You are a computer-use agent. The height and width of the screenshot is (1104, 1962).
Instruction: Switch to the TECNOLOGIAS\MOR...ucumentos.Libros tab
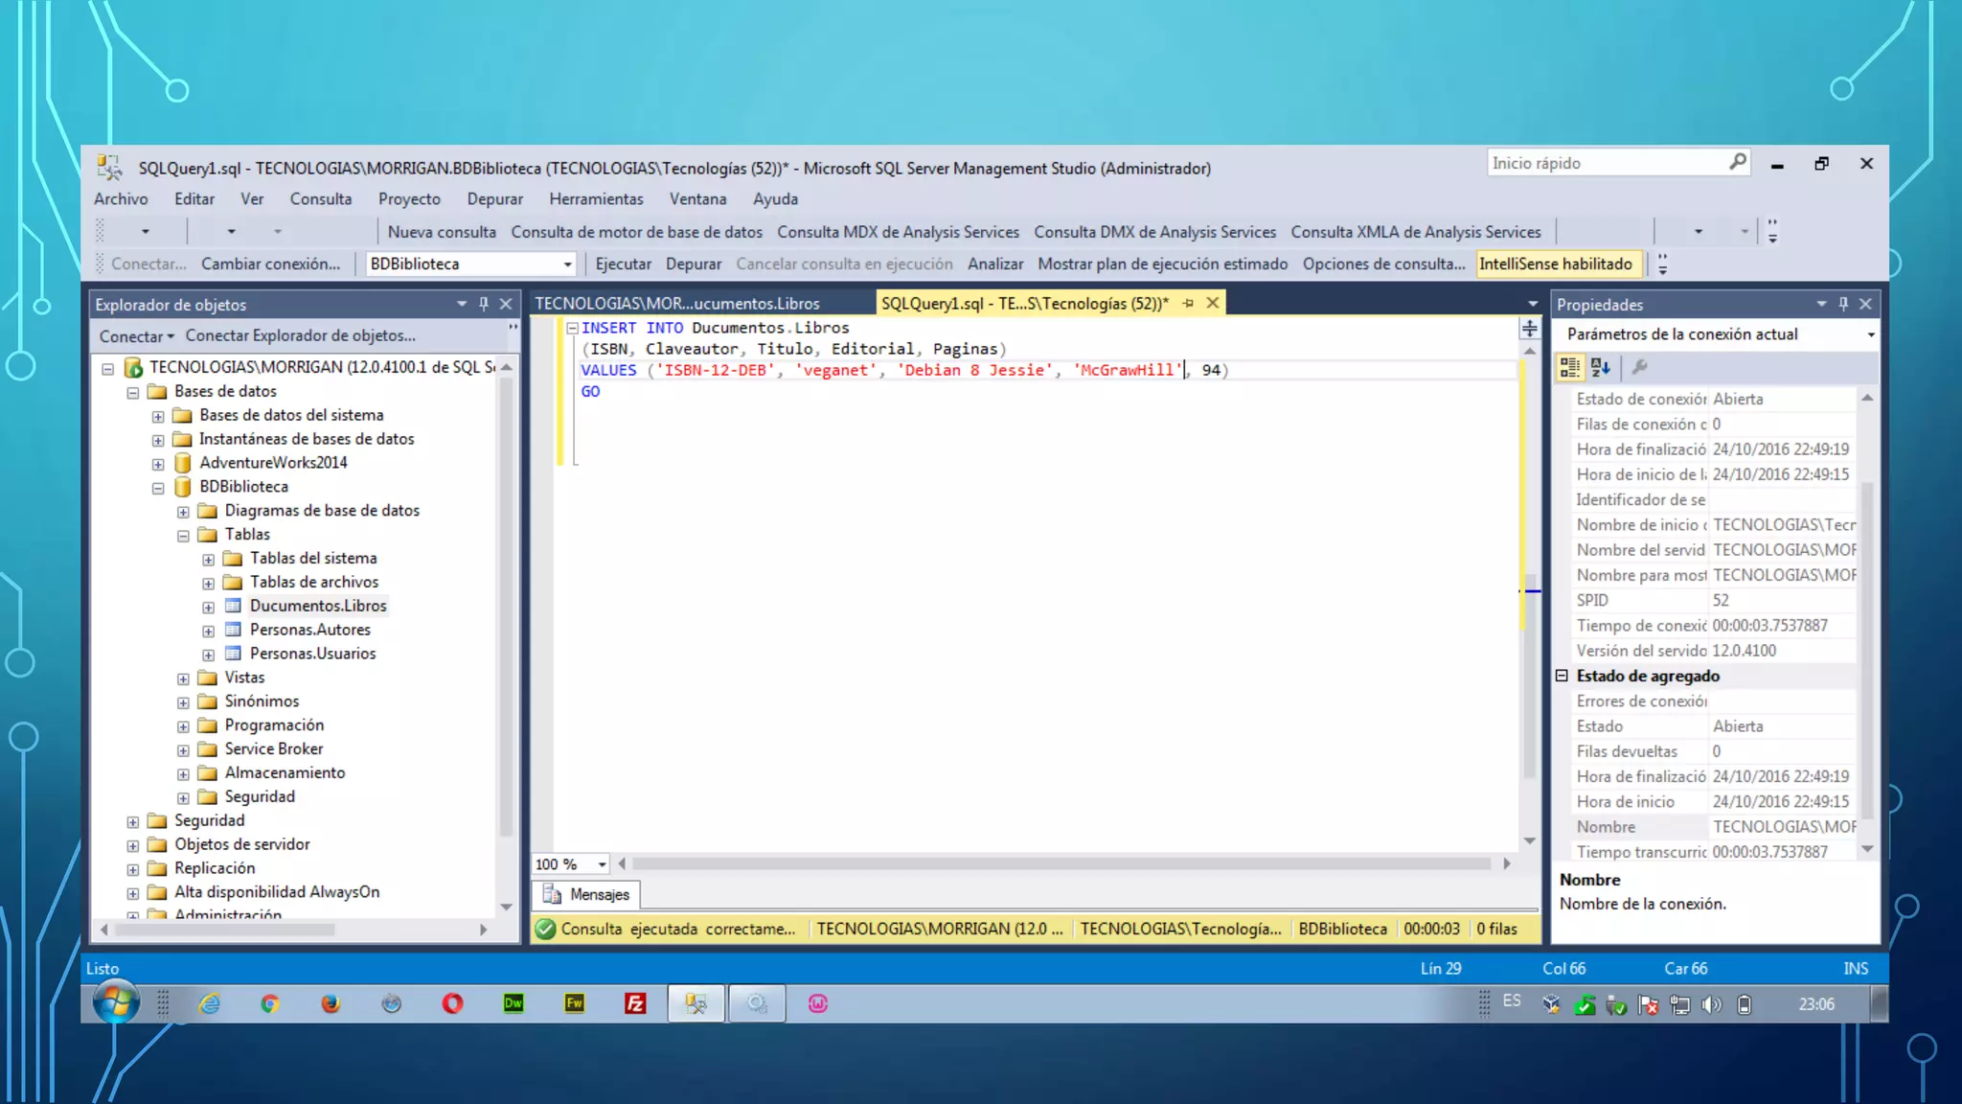pos(676,304)
